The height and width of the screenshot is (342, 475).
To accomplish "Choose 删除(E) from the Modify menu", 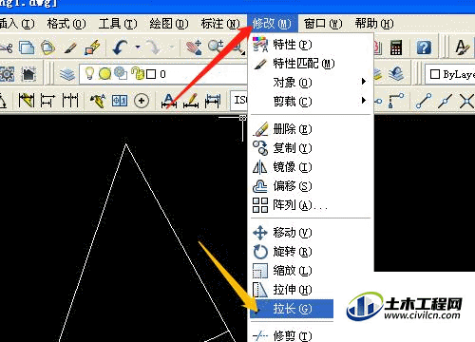I will 310,129.
